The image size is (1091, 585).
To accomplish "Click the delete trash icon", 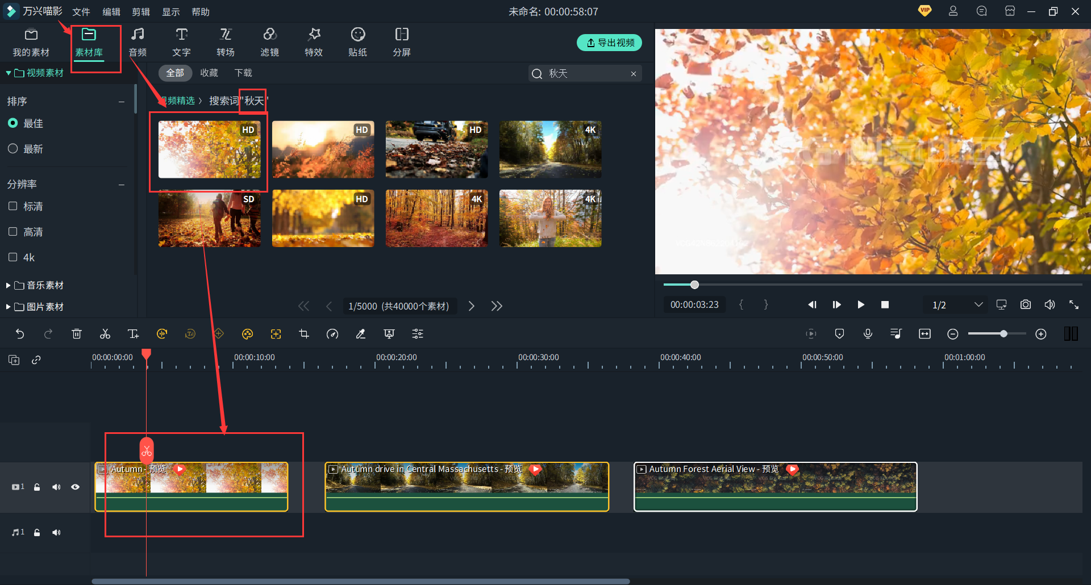I will coord(77,334).
